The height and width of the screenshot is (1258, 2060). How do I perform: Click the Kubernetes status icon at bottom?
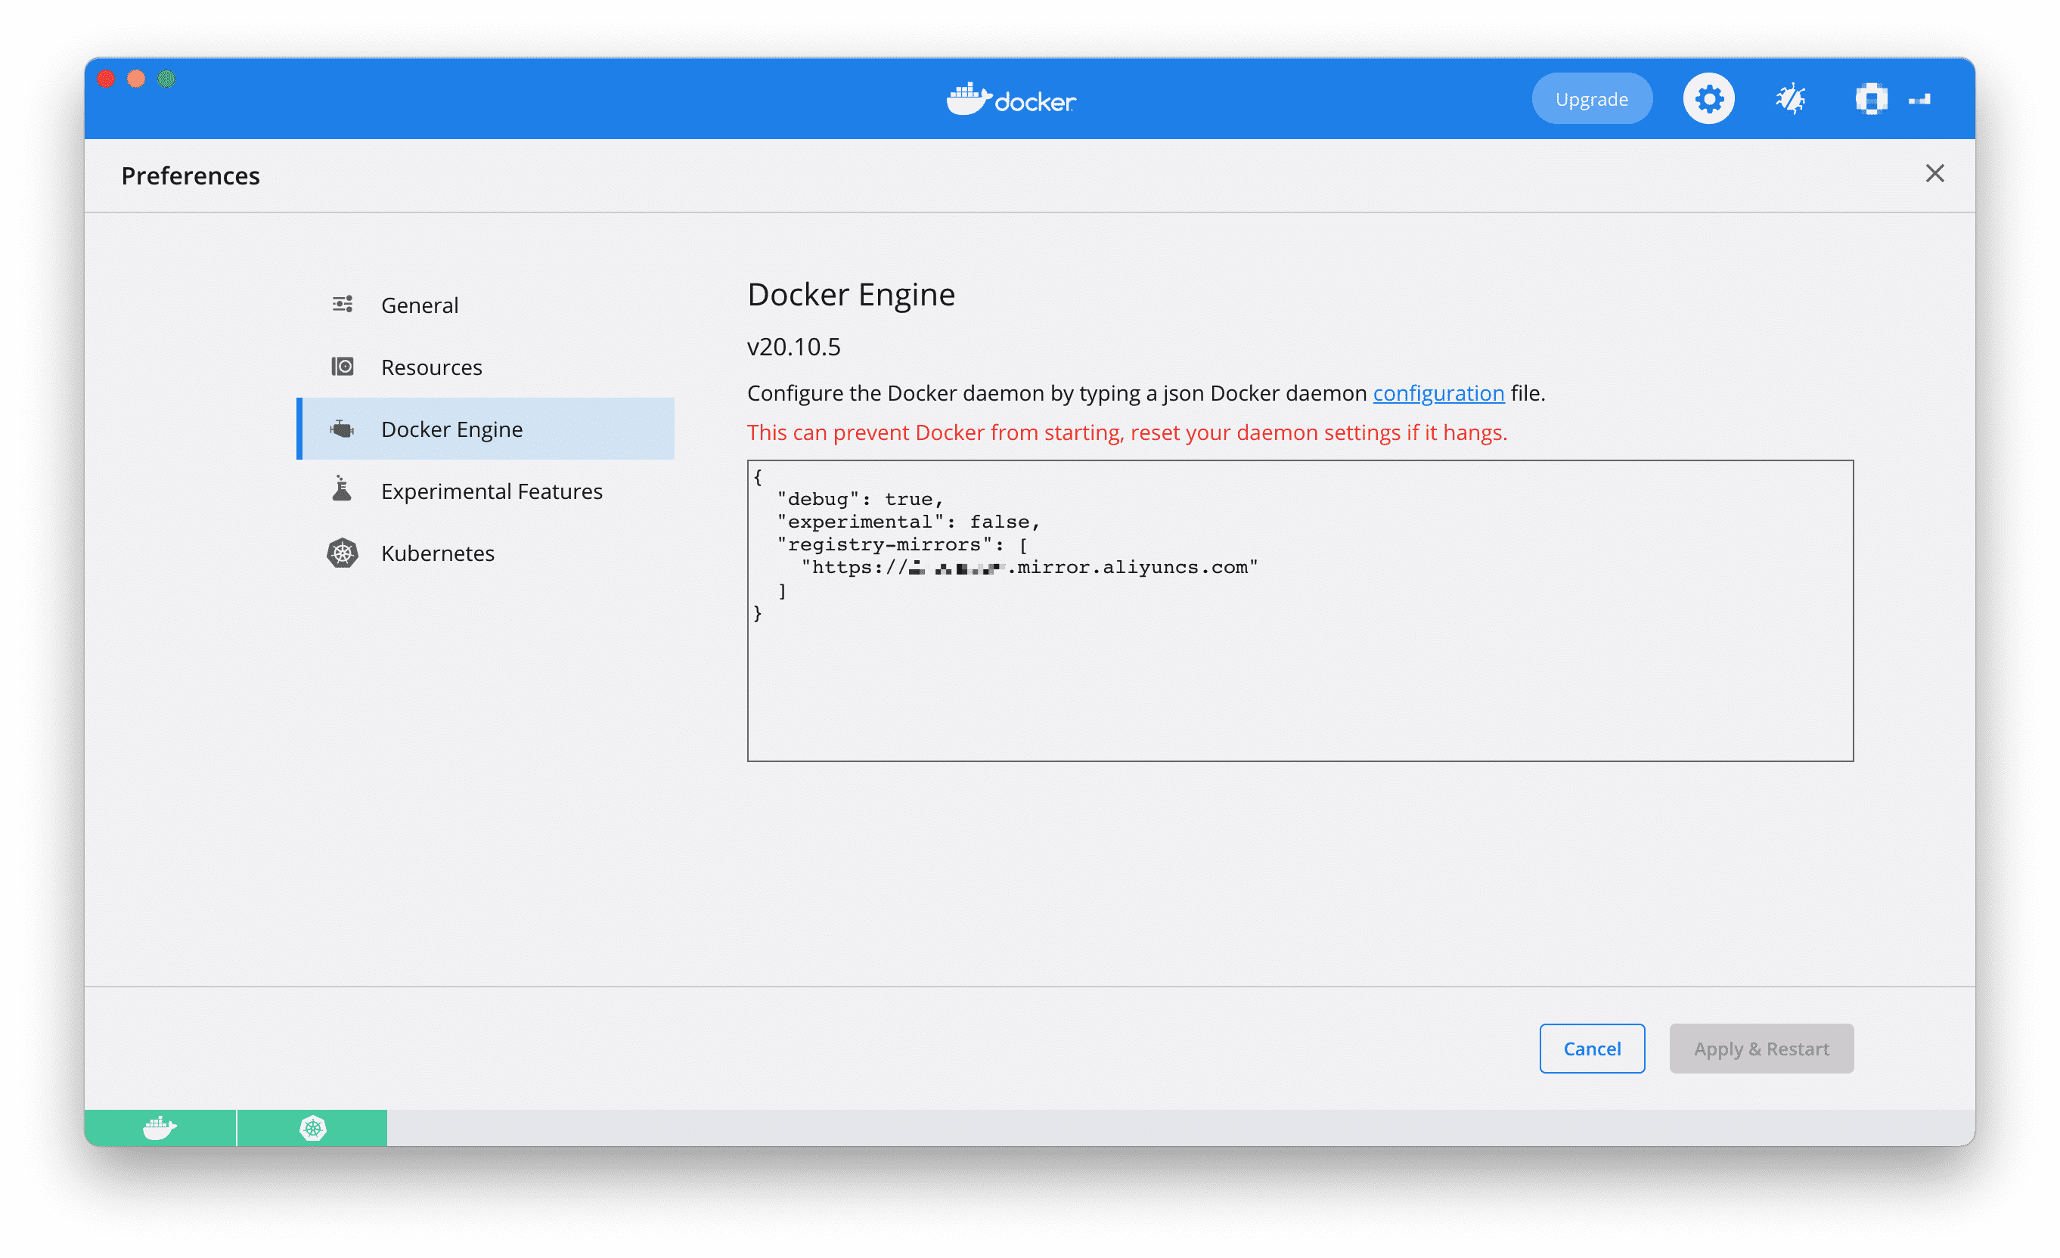[x=312, y=1128]
